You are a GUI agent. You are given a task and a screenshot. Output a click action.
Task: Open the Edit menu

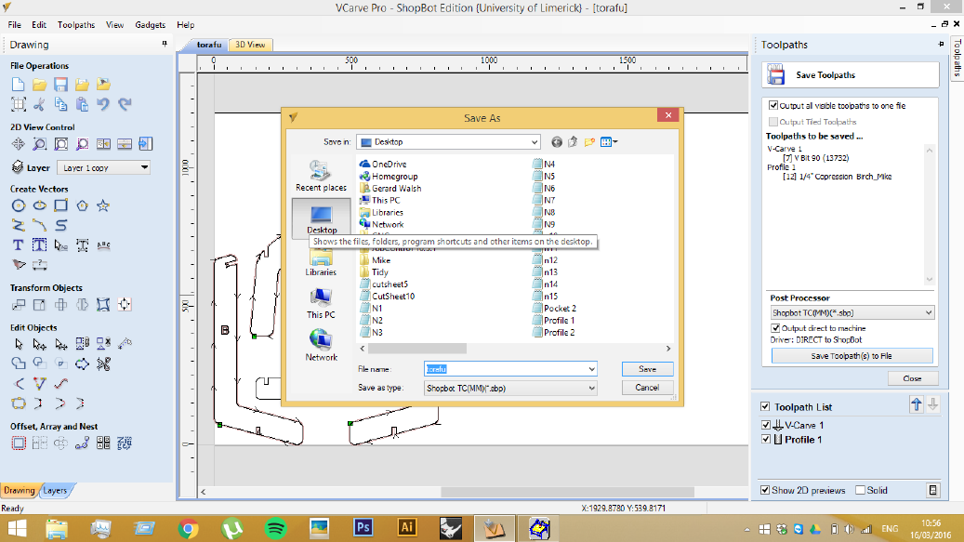tap(39, 24)
